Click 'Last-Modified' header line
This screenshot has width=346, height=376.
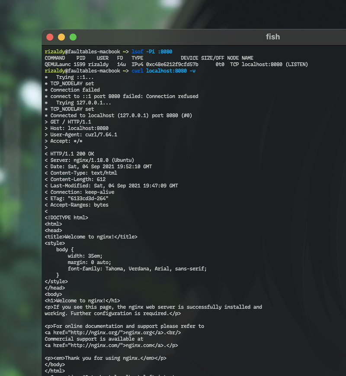pos(111,185)
